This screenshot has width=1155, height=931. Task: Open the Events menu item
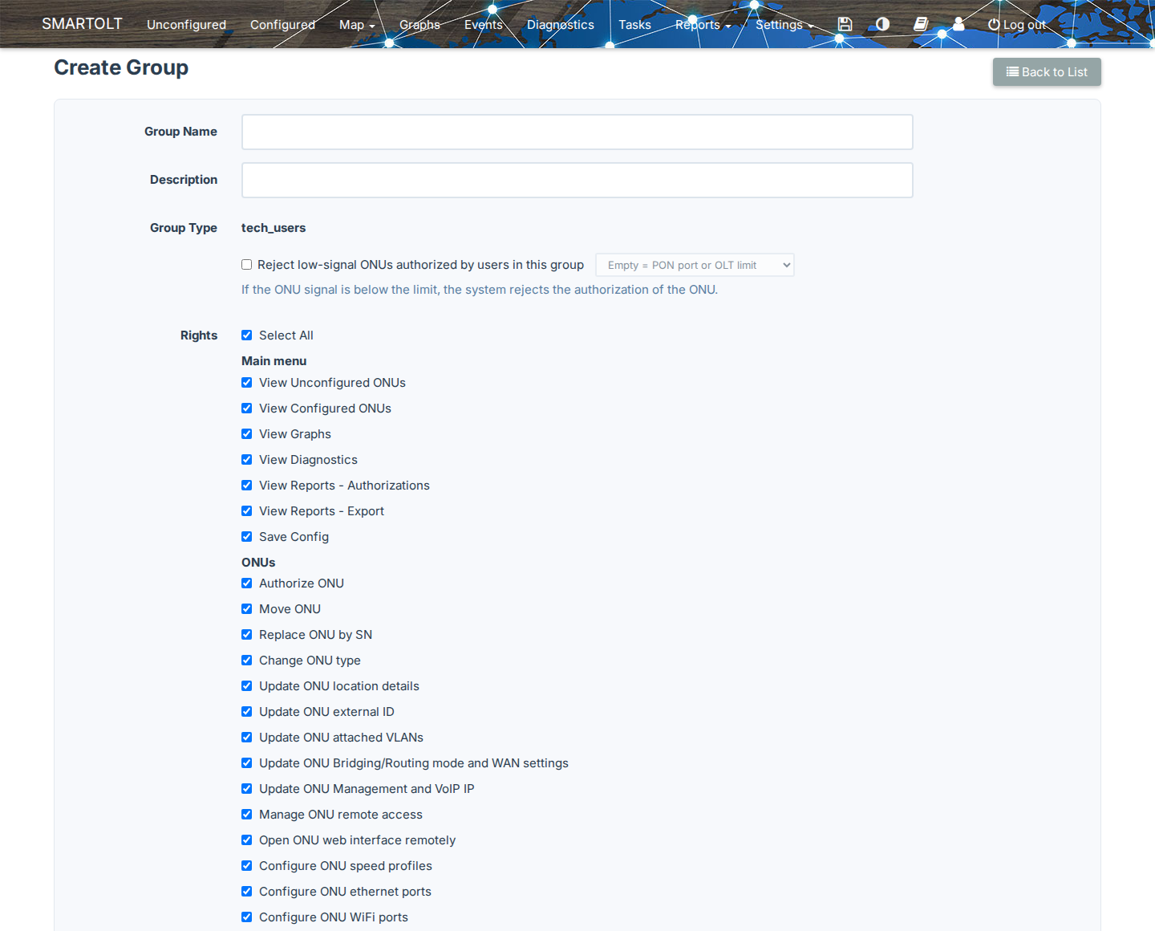click(x=484, y=25)
